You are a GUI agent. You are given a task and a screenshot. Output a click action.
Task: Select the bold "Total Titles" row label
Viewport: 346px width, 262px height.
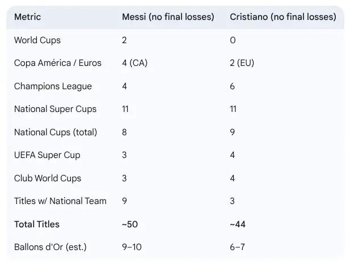click(x=37, y=224)
